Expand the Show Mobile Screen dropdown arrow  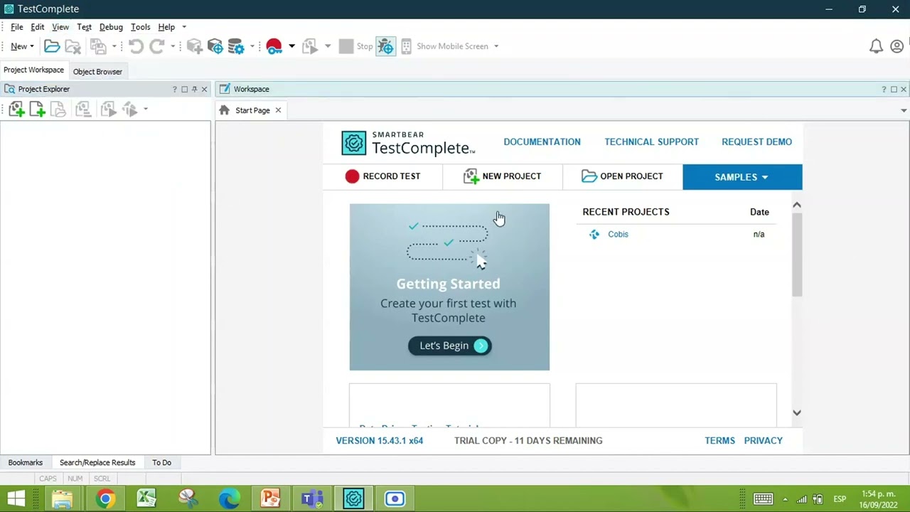(x=496, y=46)
